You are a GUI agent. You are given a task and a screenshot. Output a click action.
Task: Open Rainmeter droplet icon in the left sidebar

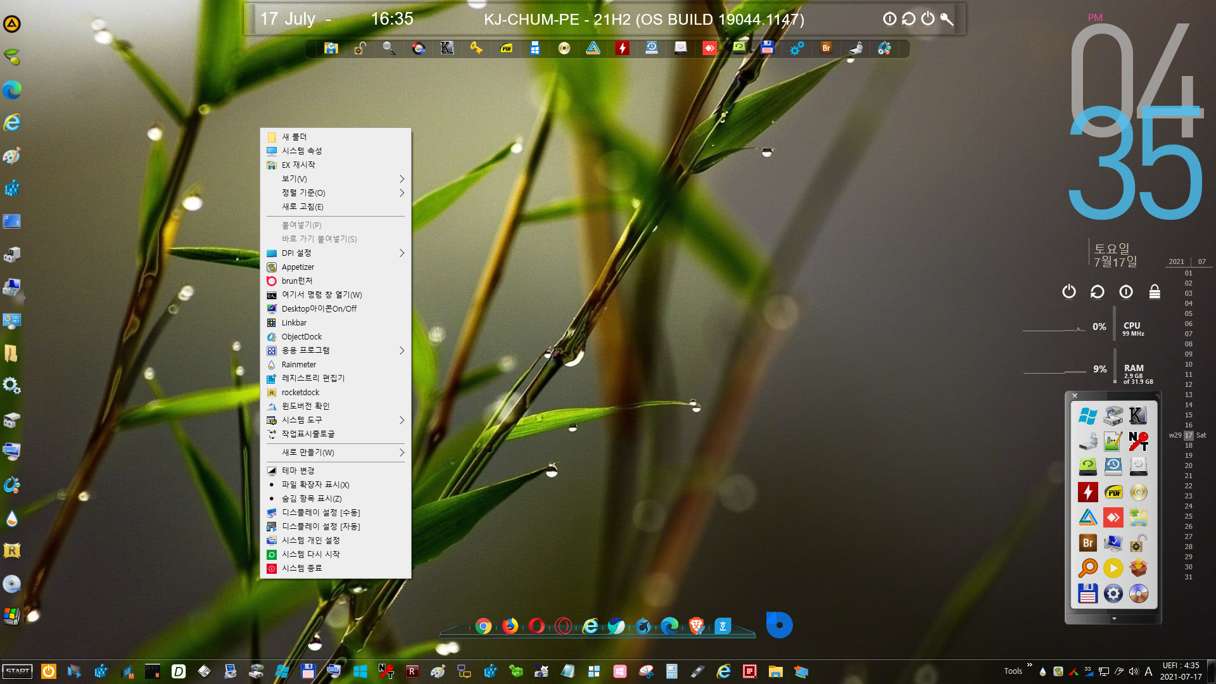12,519
